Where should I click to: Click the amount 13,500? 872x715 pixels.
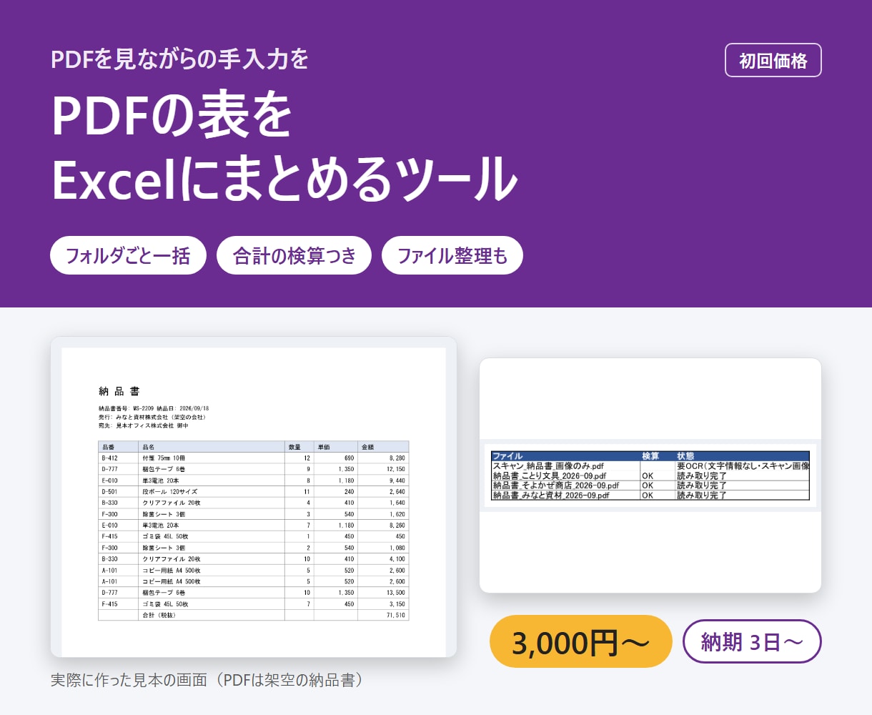point(396,593)
